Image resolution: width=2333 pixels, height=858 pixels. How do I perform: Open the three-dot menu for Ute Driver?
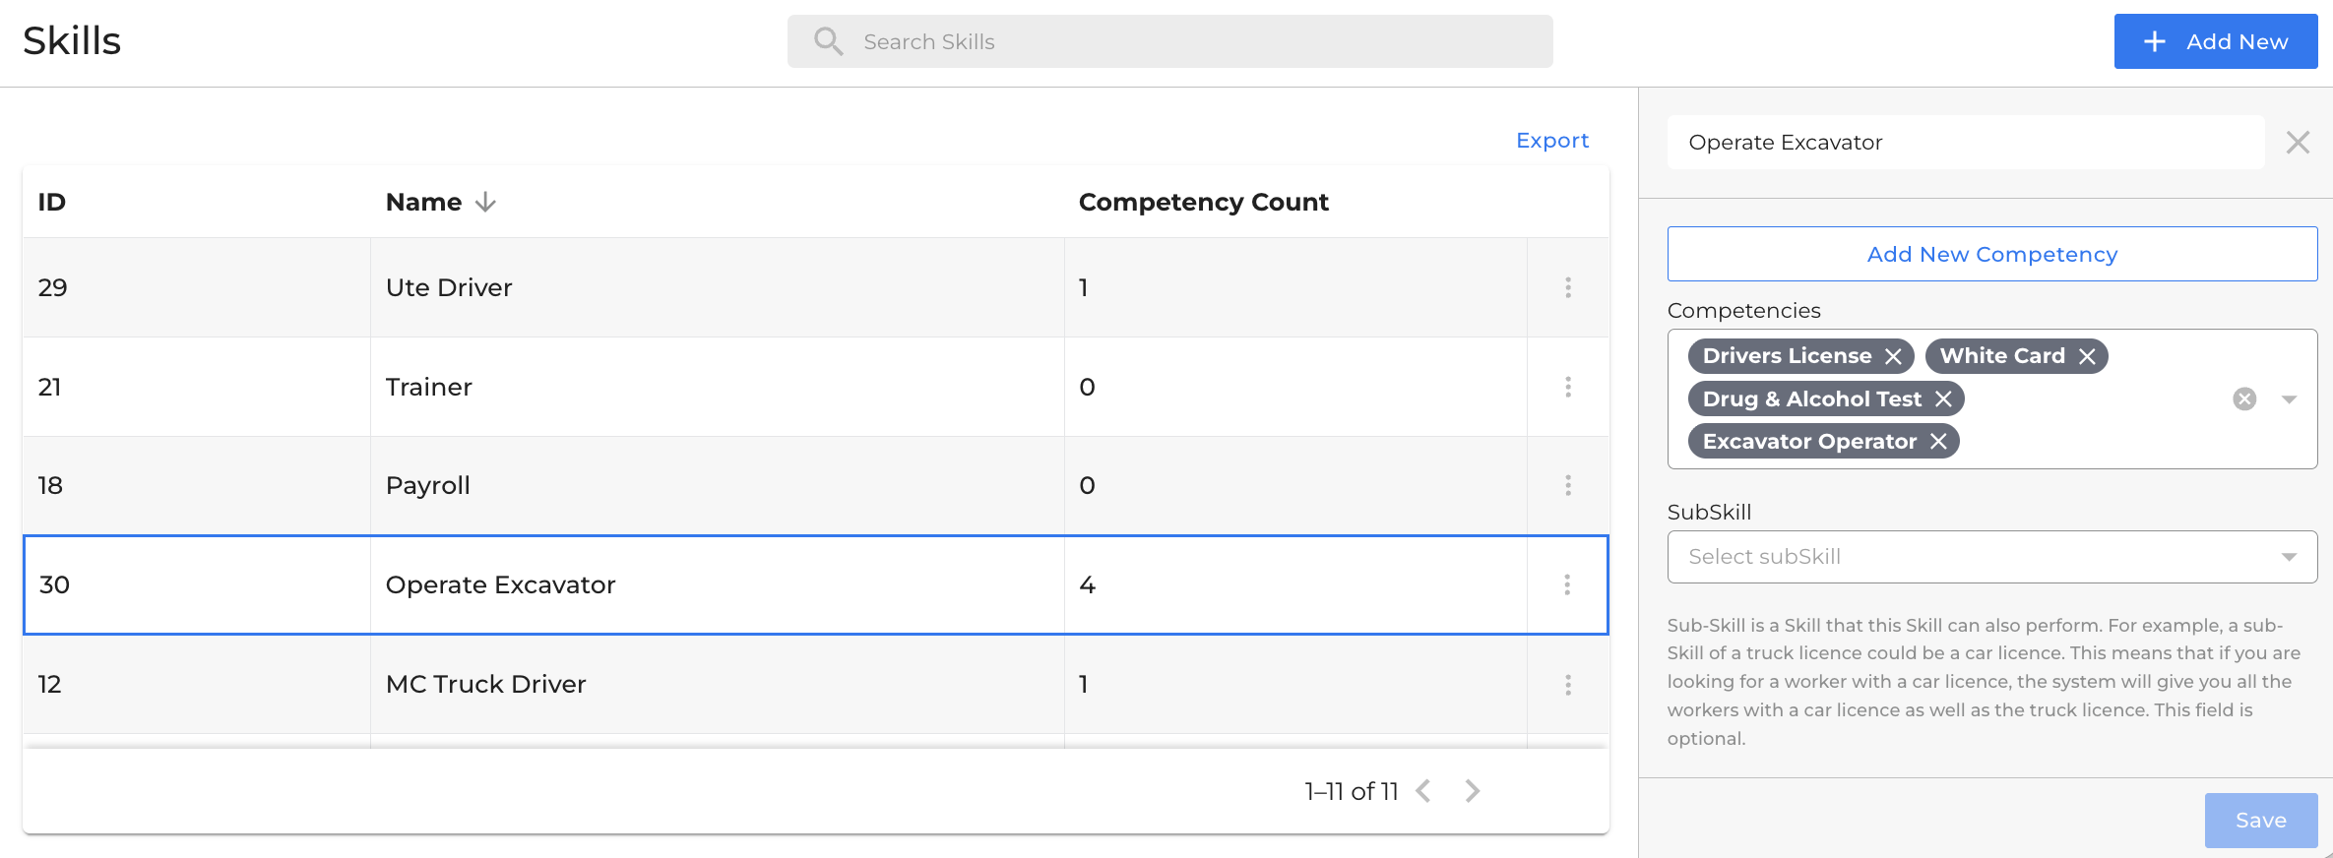coord(1568,287)
